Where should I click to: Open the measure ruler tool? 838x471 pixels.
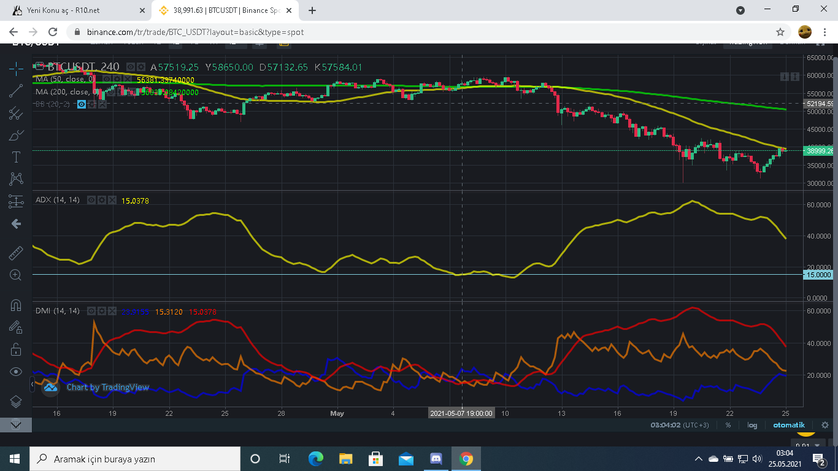(16, 253)
